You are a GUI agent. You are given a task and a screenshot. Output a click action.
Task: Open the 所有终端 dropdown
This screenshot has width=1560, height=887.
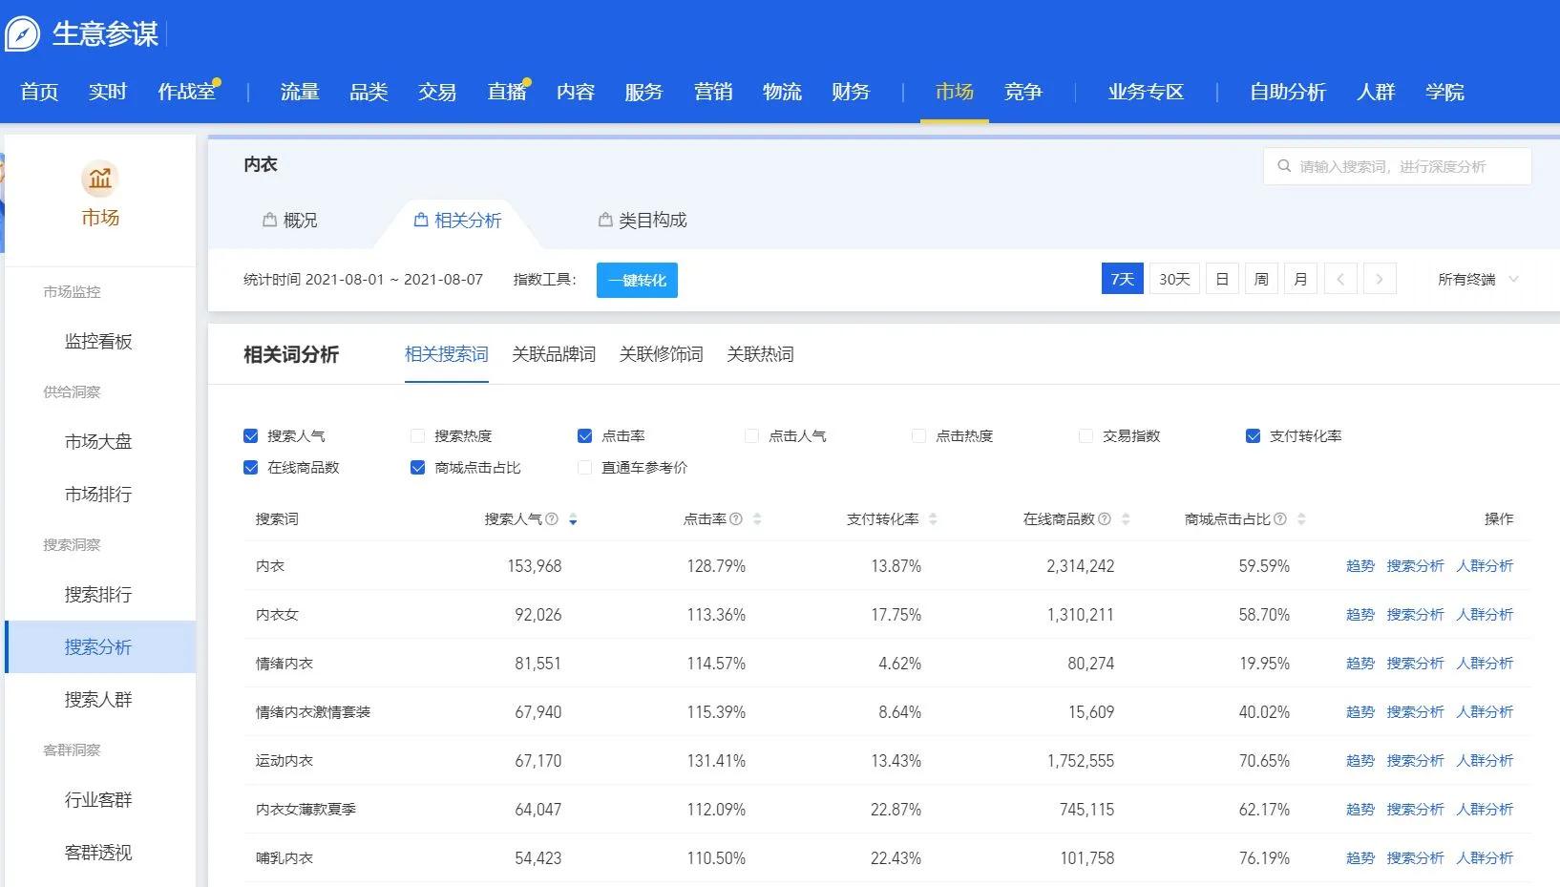[1478, 279]
